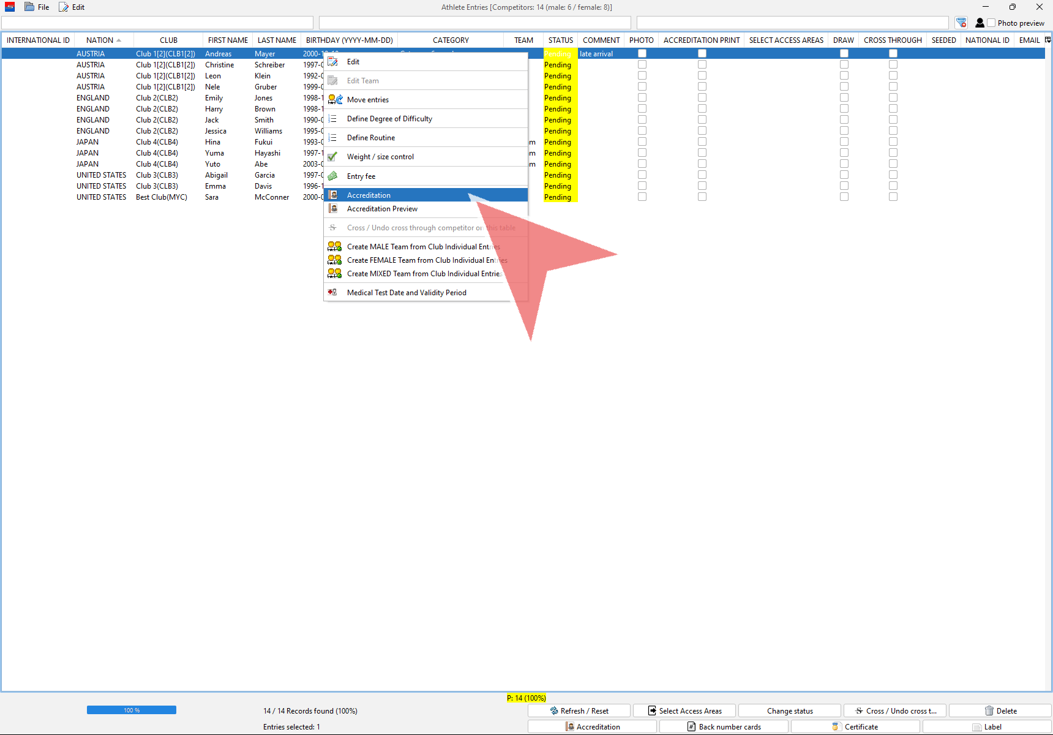Tick CROSS THROUGH checkbox in Sara McConner row
1053x735 pixels.
(x=893, y=197)
